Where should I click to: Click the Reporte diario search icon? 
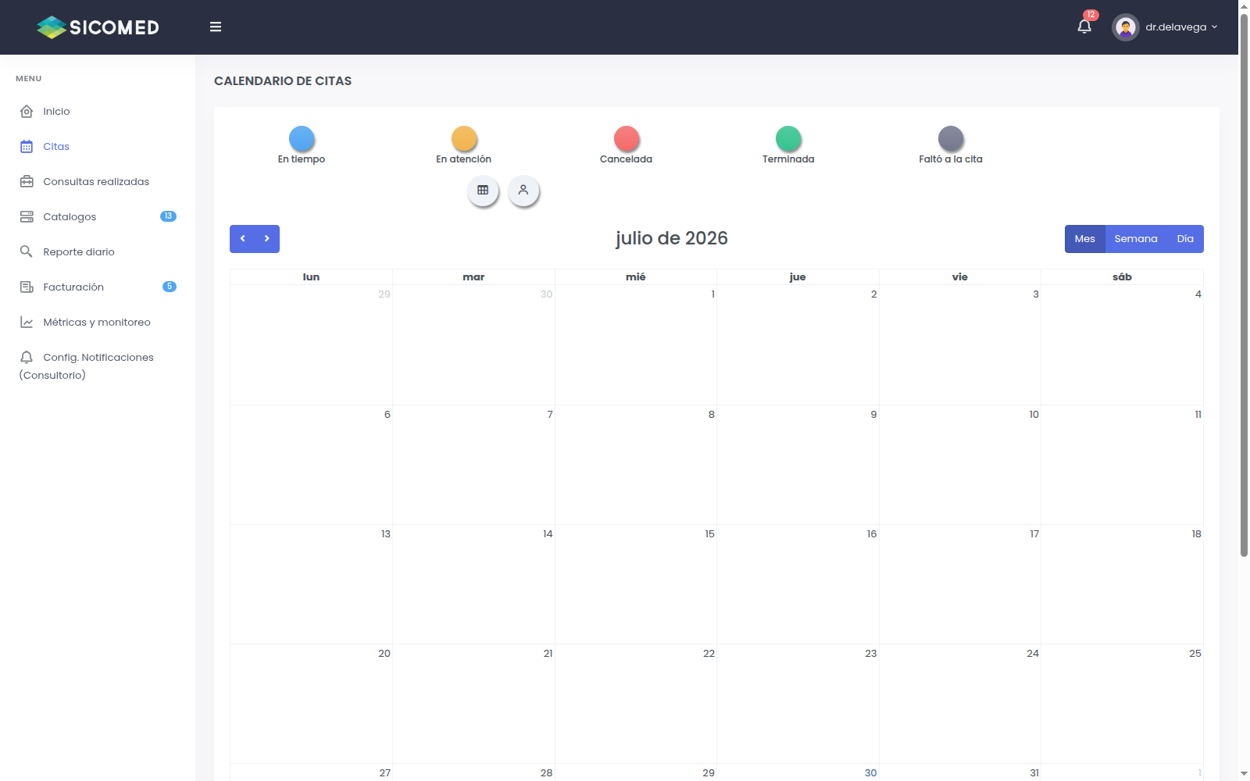[x=27, y=252]
